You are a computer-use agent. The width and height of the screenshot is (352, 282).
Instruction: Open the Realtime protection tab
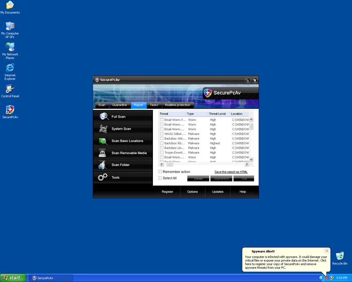(x=177, y=105)
